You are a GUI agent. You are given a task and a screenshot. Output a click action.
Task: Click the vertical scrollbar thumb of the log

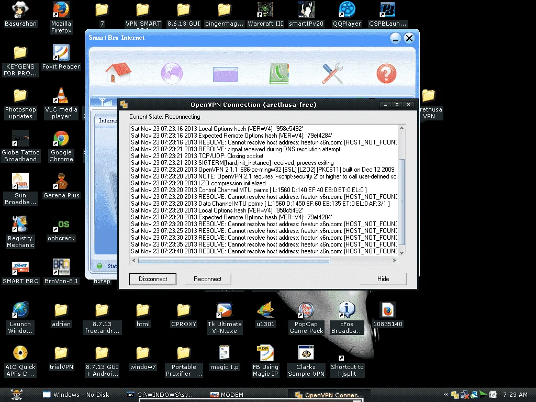[x=401, y=202]
